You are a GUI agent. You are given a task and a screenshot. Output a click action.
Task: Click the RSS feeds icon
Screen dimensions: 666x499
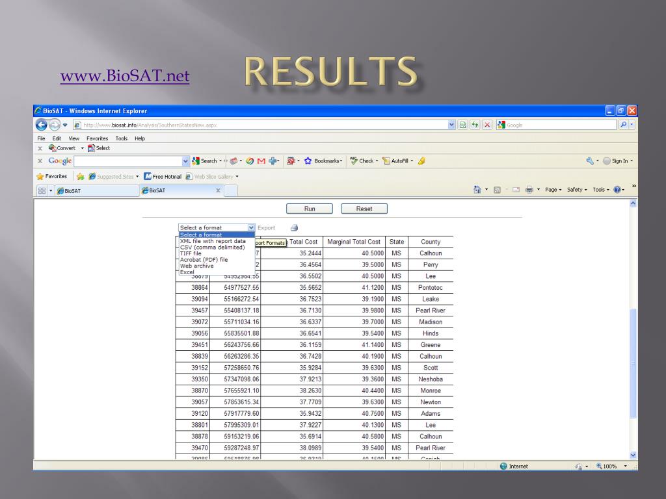click(497, 190)
